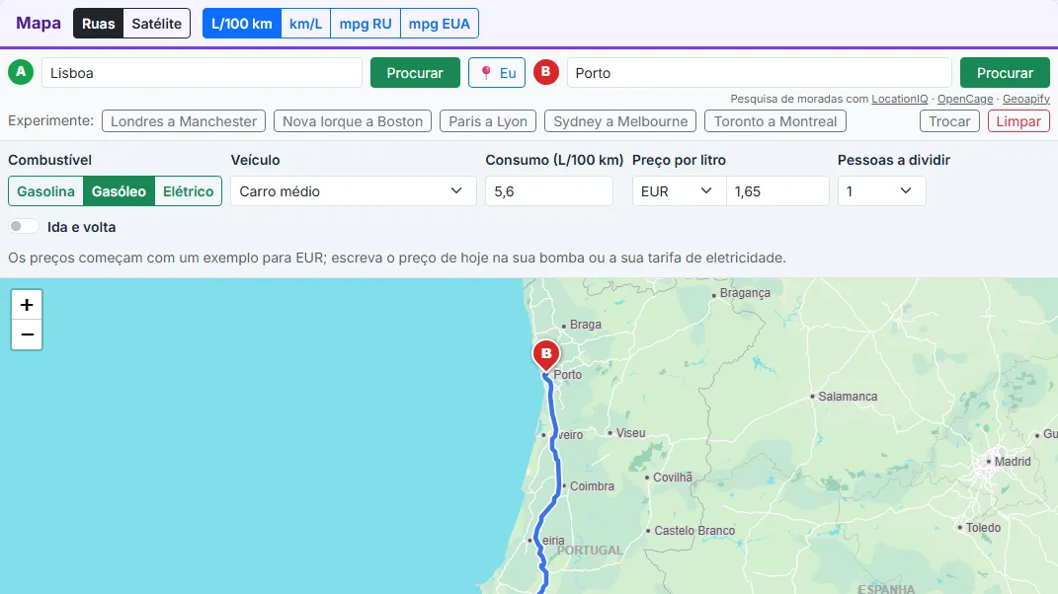This screenshot has height=594, width=1058.
Task: Open the EUR currency dropdown
Action: click(679, 191)
